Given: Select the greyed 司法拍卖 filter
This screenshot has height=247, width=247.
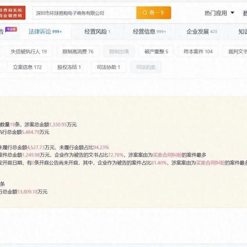Looking at the screenshot, I should tap(146, 67).
